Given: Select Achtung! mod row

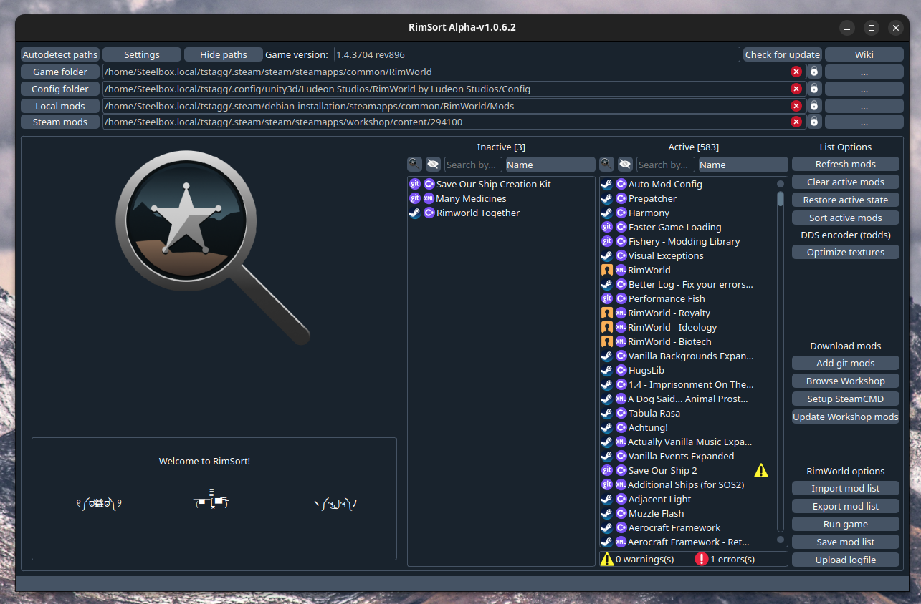Looking at the screenshot, I should (x=687, y=427).
